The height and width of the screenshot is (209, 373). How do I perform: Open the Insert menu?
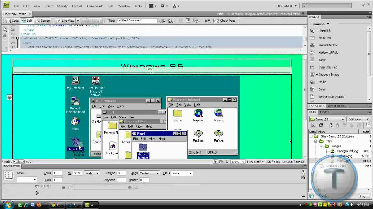click(49, 6)
